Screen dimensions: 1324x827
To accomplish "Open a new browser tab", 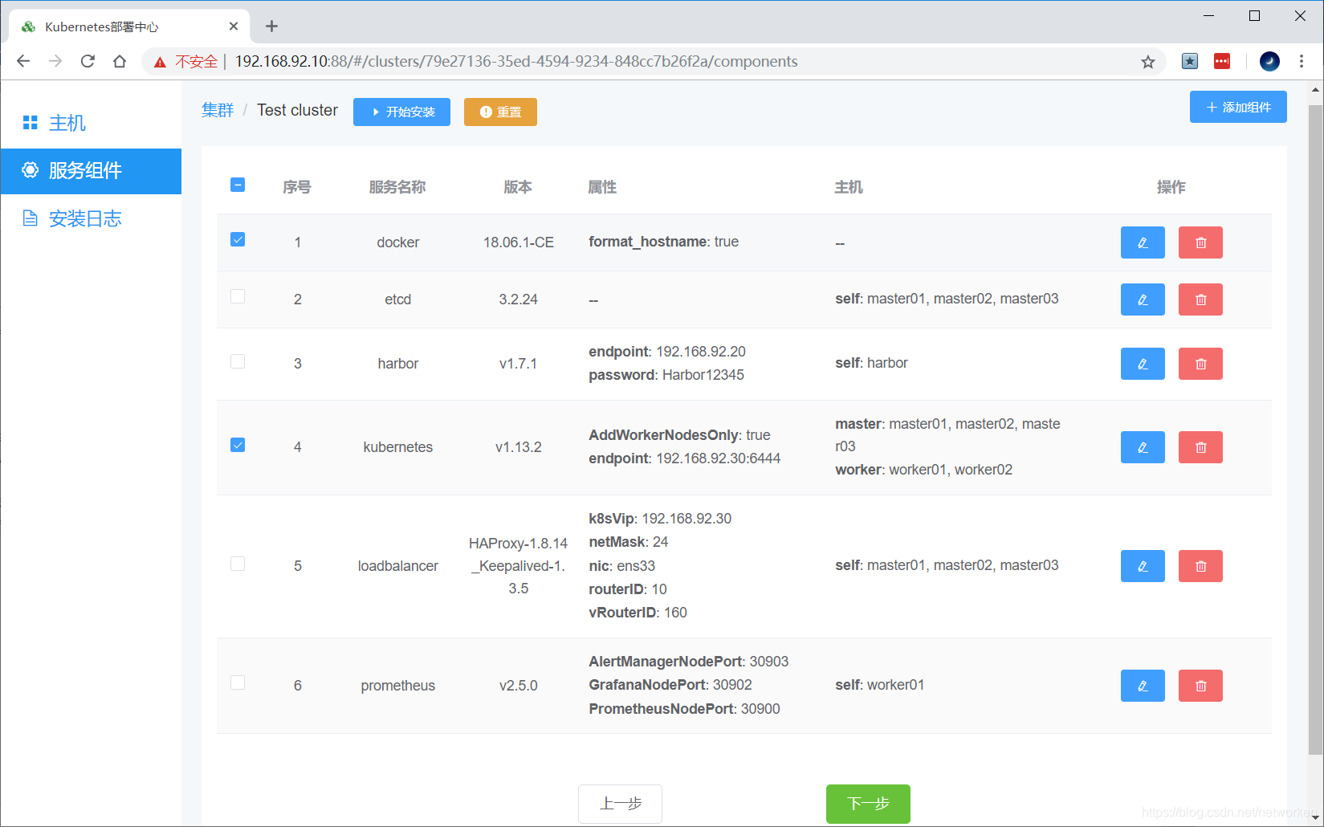I will click(x=271, y=26).
